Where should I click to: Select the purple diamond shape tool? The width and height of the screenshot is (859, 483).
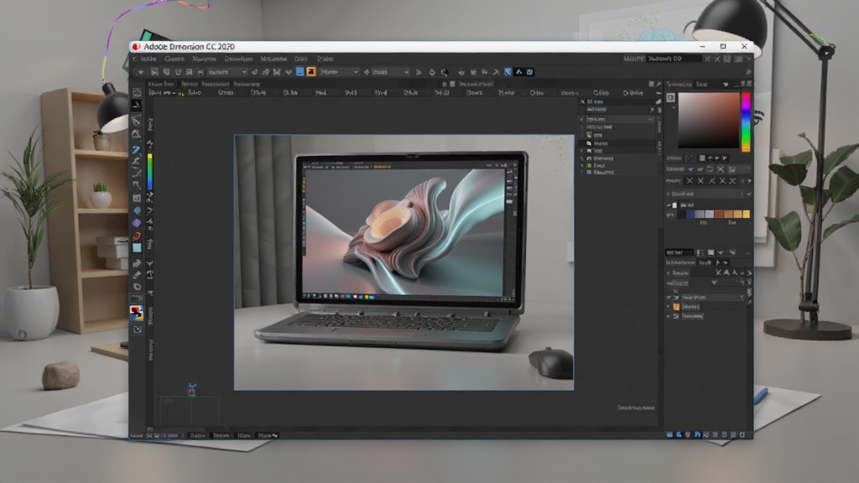click(x=137, y=223)
